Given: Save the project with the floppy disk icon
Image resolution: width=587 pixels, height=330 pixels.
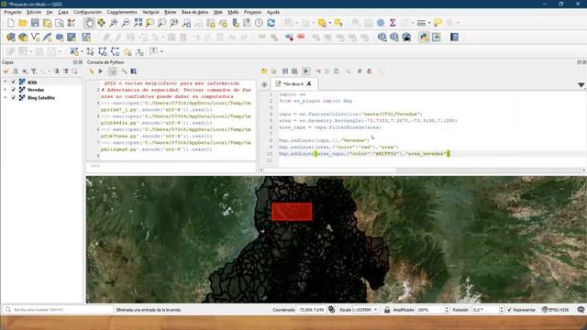Looking at the screenshot, I should [35, 23].
